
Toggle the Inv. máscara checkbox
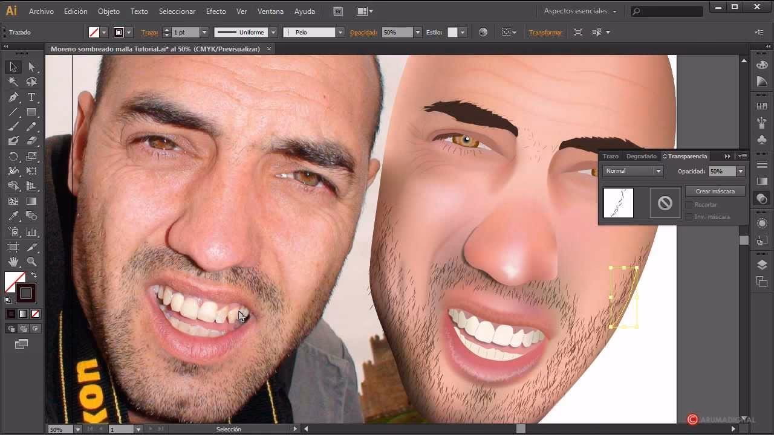point(689,217)
